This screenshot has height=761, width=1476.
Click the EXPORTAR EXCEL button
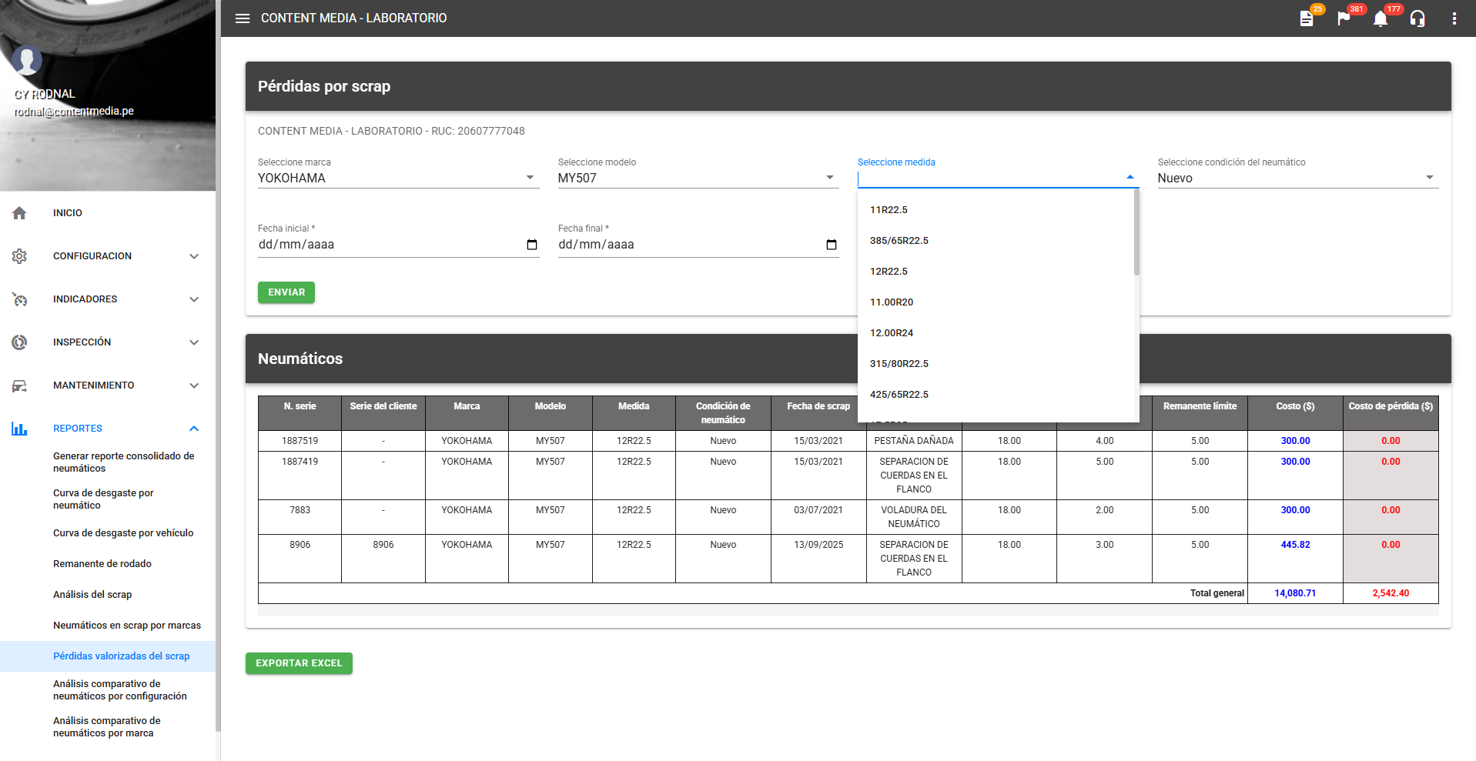(299, 663)
